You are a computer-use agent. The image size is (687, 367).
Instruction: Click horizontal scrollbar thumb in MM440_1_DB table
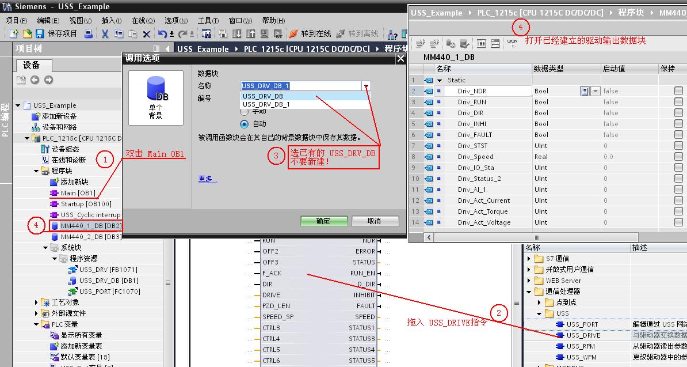click(x=536, y=237)
